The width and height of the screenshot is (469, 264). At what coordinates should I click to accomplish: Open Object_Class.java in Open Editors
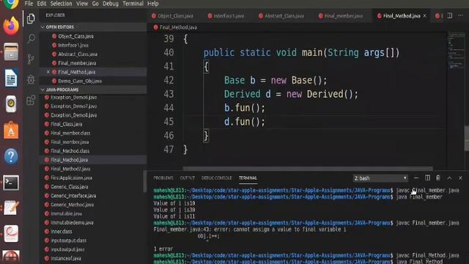pyautogui.click(x=75, y=36)
